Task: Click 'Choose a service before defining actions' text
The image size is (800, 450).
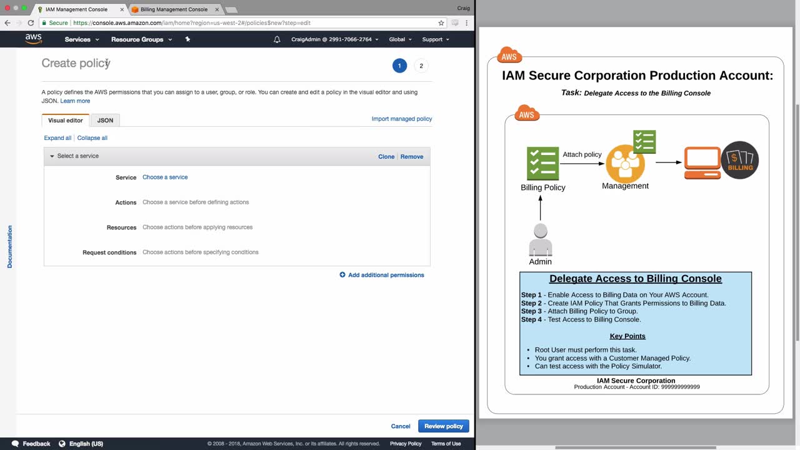Action: (x=196, y=202)
